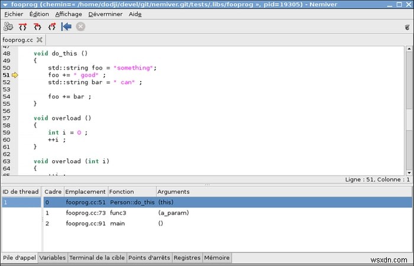Image resolution: width=414 pixels, height=266 pixels.
Task: Select frame 1 func3 row
Action: pyautogui.click(x=228, y=213)
